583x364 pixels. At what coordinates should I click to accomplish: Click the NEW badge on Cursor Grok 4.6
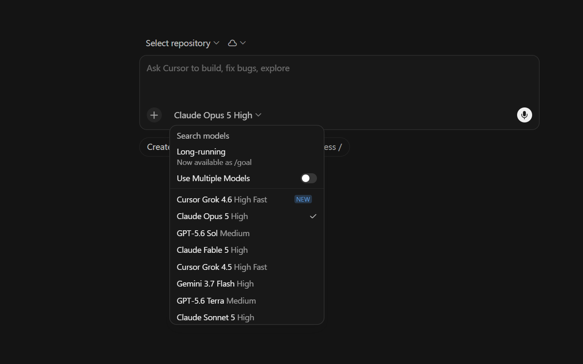[x=303, y=199]
